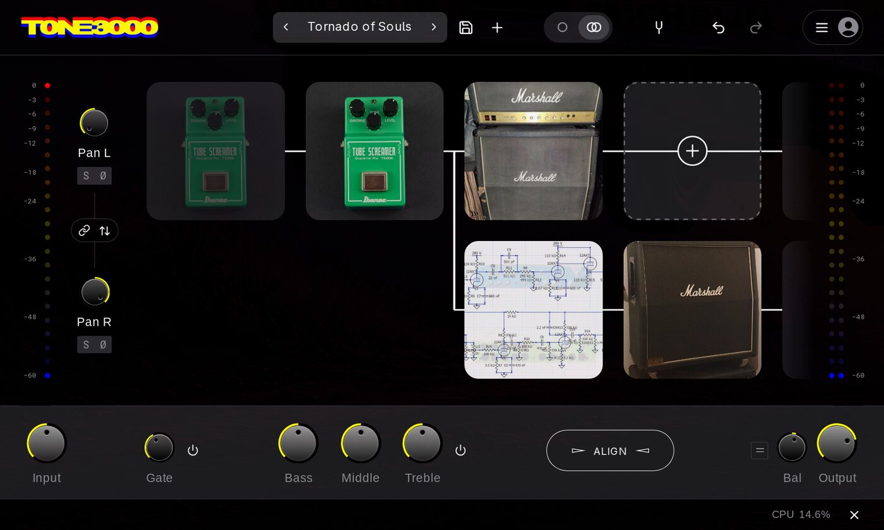The image size is (884, 530).
Task: Add a block in the empty slot
Action: [x=693, y=151]
